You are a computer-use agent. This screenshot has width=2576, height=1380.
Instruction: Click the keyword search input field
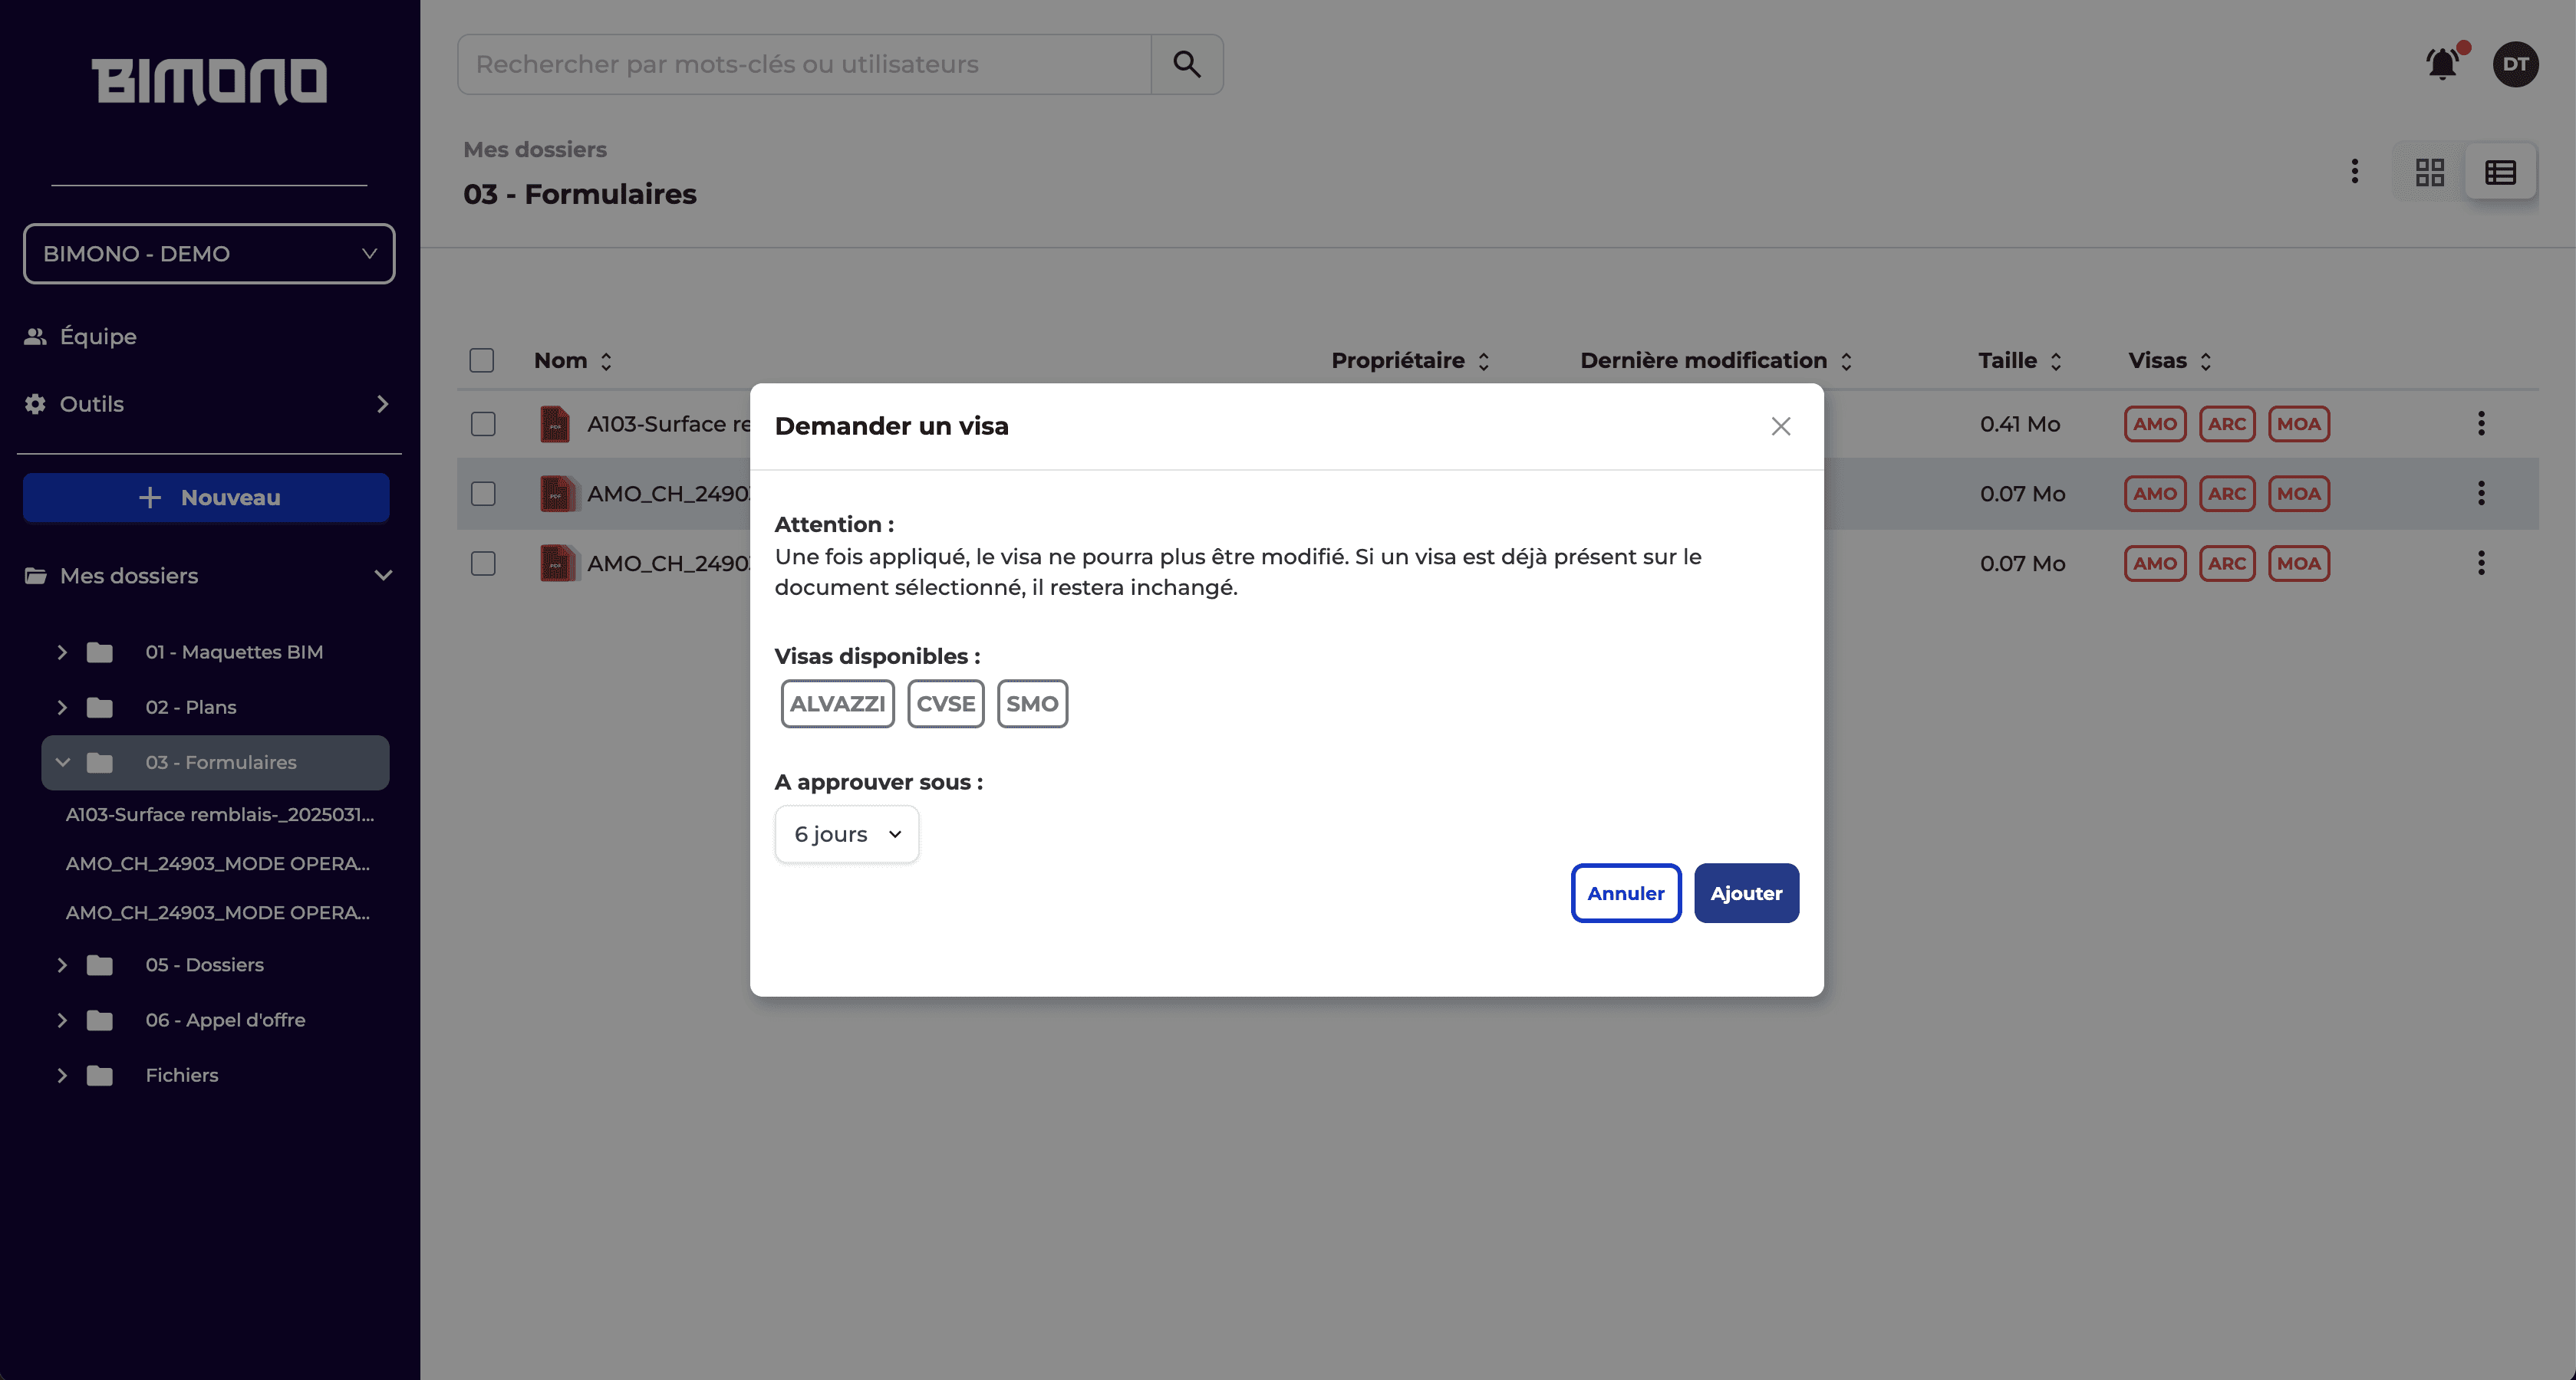click(x=804, y=64)
